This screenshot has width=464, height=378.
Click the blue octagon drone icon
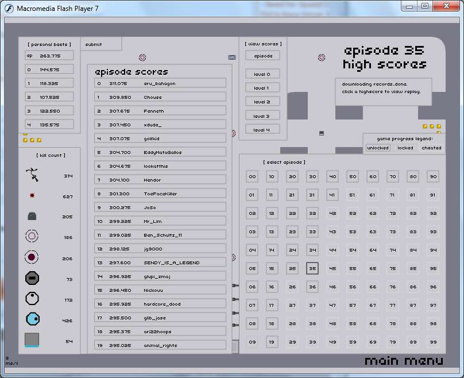32,319
